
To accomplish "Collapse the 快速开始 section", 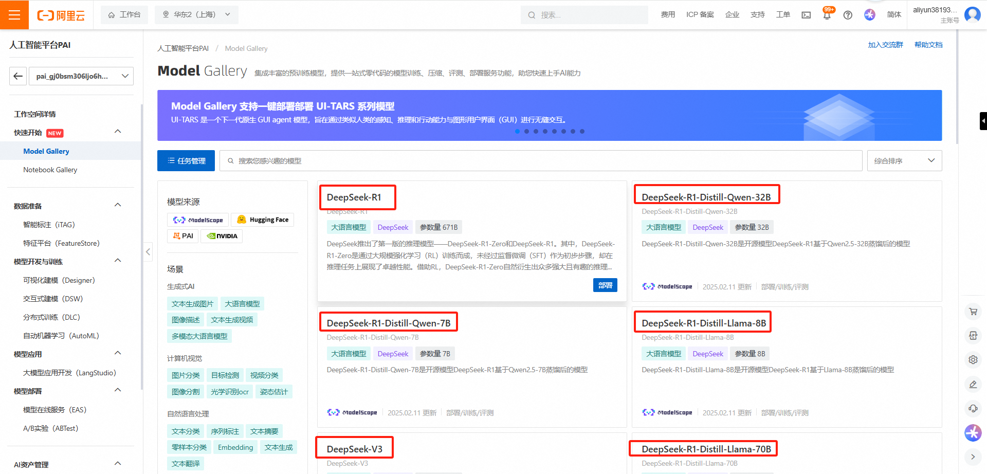I will (x=118, y=132).
